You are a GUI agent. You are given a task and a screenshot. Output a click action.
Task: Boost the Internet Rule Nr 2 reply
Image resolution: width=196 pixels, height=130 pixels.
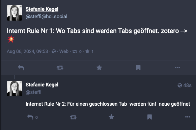pyautogui.click(x=73, y=117)
